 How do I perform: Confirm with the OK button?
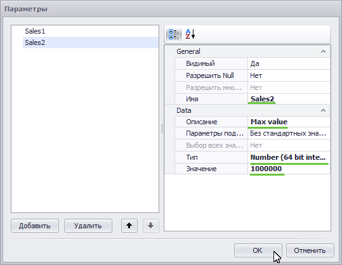[258, 250]
